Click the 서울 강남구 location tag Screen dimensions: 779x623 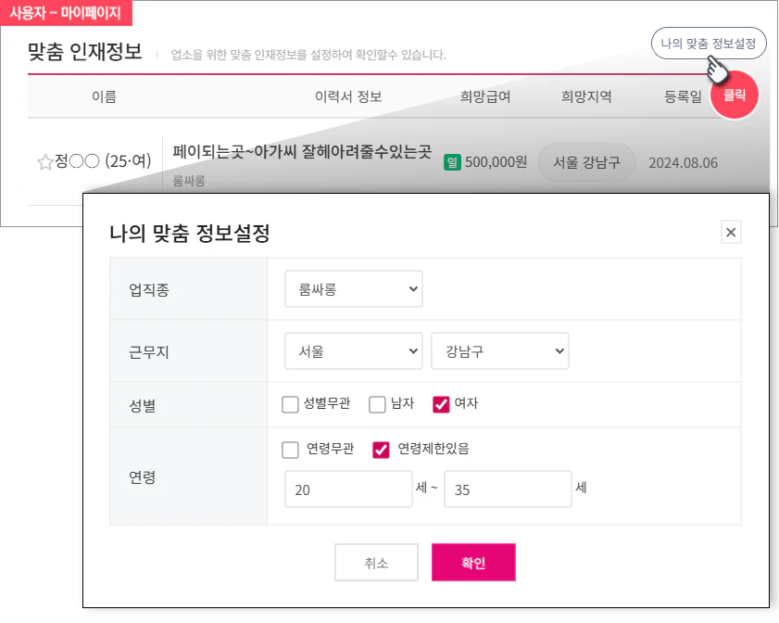tap(586, 161)
